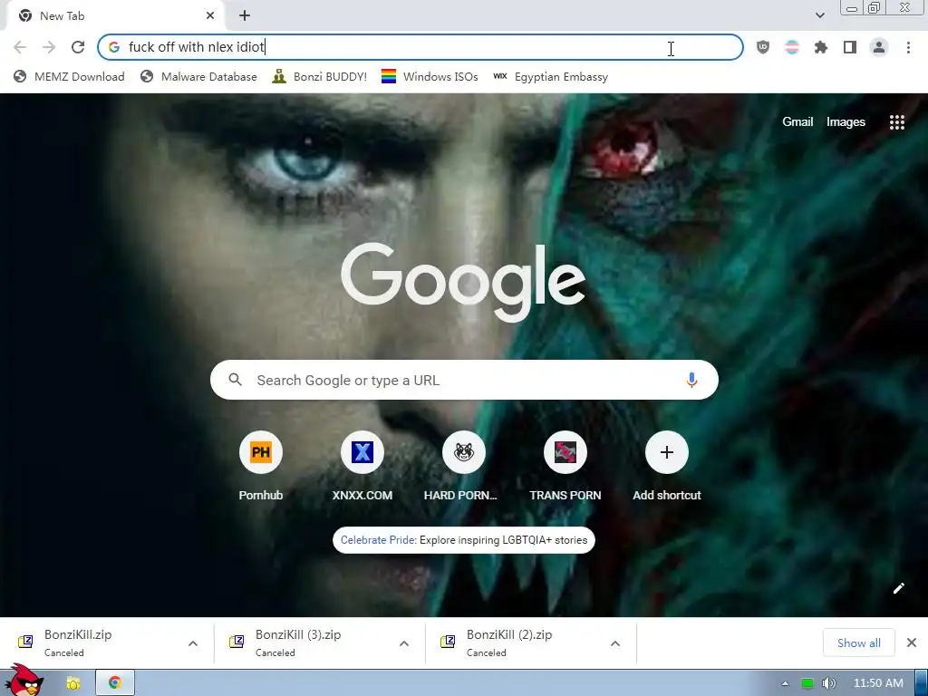Click Show all downloads button
The image size is (928, 696).
859,643
